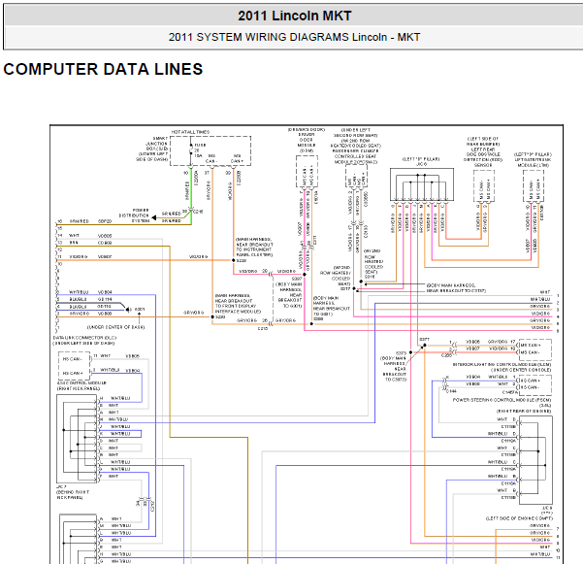Click the '(UNDER LEFT SIDE OF DASH)' note
This screenshot has height=564, width=583.
pyautogui.click(x=83, y=343)
